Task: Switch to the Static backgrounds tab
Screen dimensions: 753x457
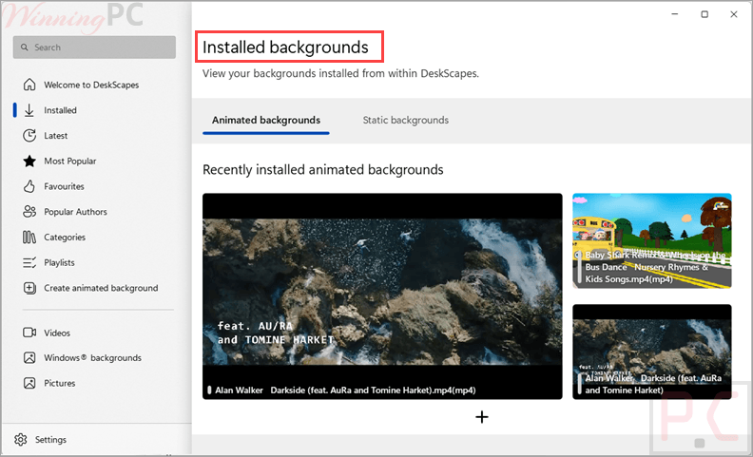Action: click(x=405, y=120)
